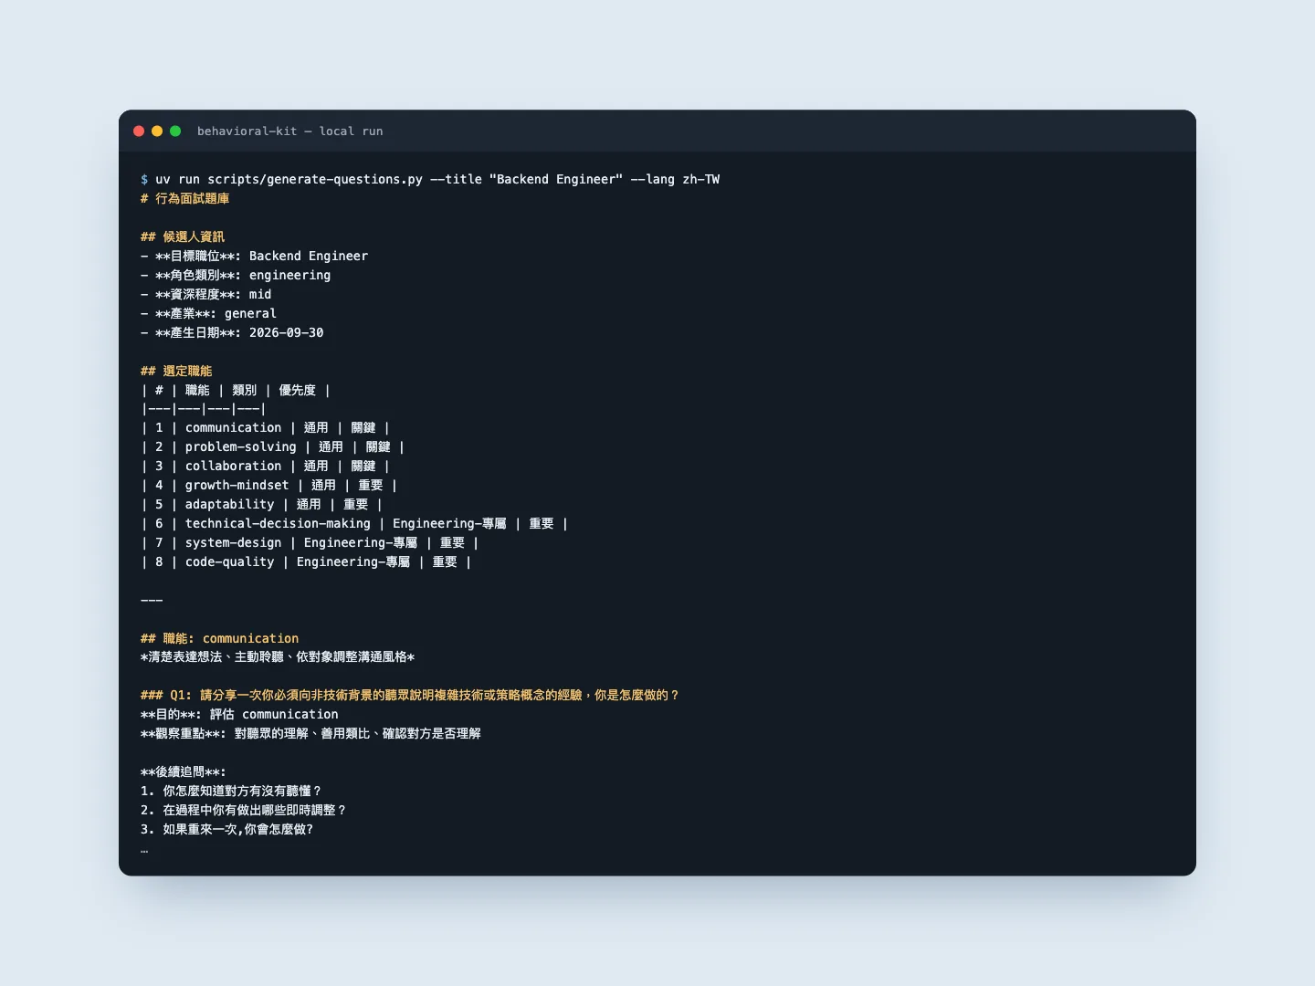The height and width of the screenshot is (986, 1315).
Task: Click table row 6 'technical-decision-making'
Action: click(354, 523)
